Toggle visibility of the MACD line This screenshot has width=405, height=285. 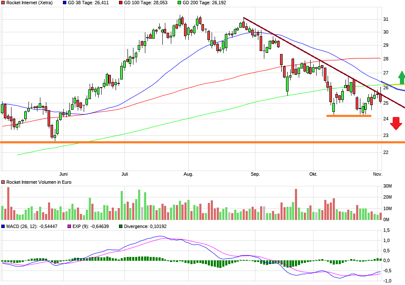3,227
